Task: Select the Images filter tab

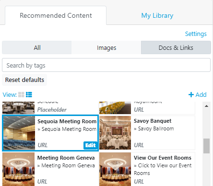Action: click(x=106, y=47)
